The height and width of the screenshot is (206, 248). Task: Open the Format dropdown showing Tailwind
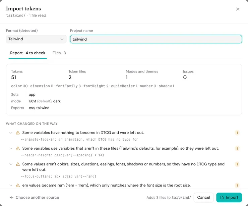pos(36,39)
